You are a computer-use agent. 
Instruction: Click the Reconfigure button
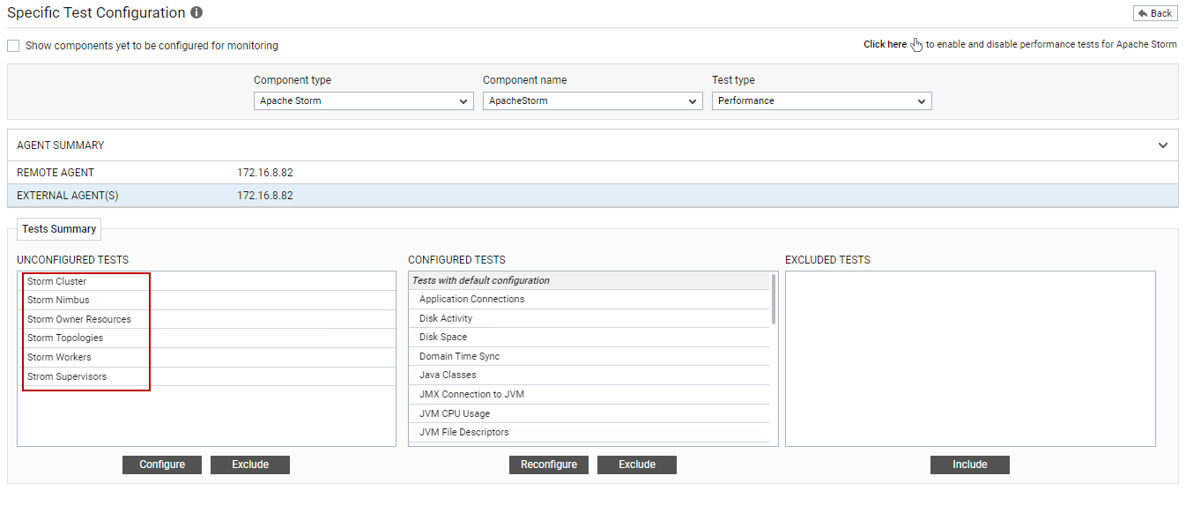[x=549, y=465]
